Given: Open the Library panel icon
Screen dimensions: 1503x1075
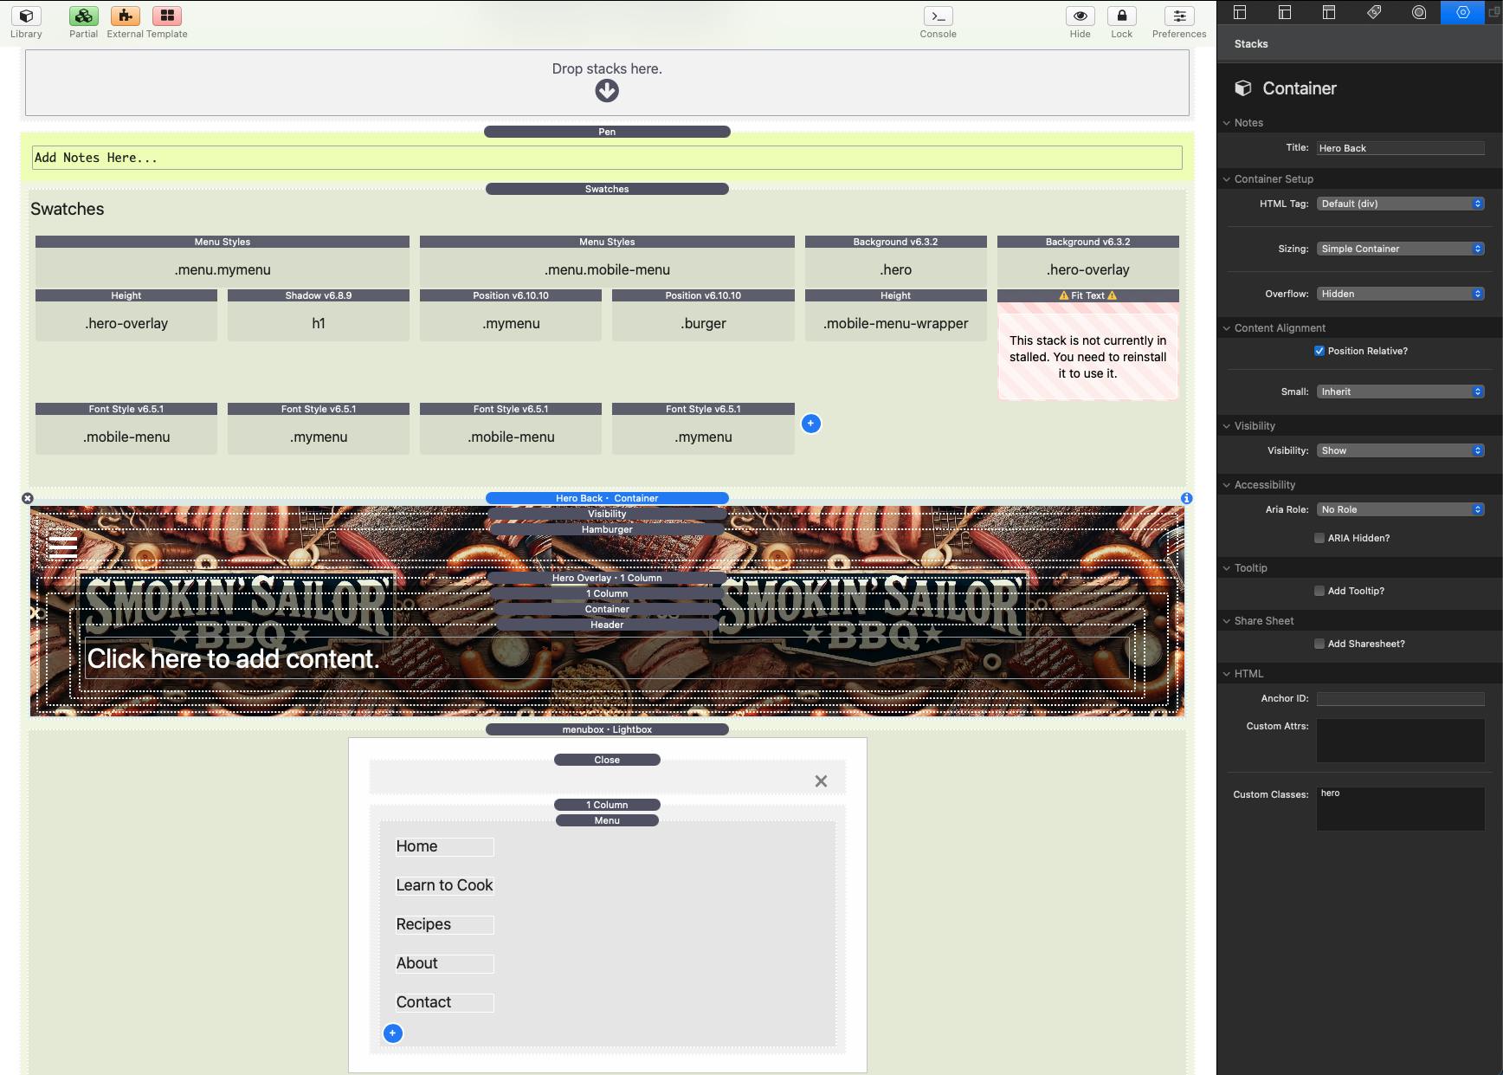Looking at the screenshot, I should pyautogui.click(x=26, y=16).
